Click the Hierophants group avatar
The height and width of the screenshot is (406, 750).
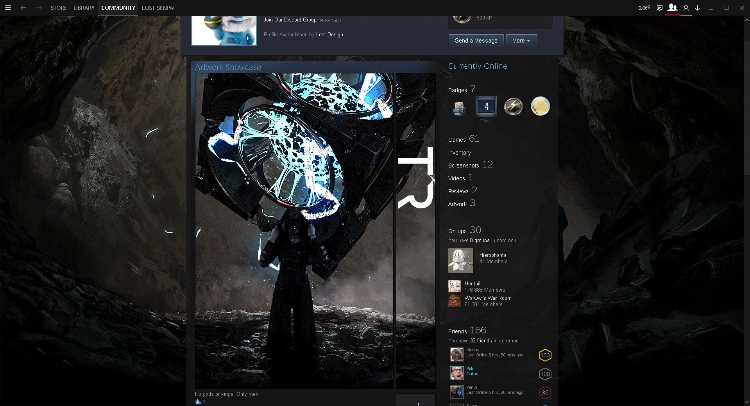(x=461, y=260)
